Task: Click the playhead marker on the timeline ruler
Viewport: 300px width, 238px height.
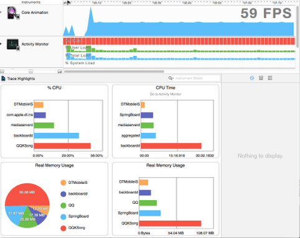Action: click(68, 2)
